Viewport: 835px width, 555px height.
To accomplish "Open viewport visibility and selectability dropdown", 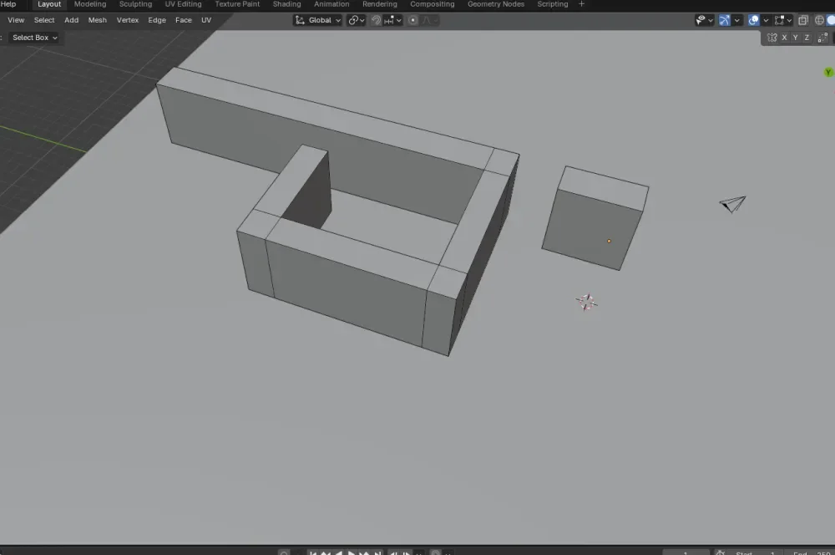I will click(705, 20).
